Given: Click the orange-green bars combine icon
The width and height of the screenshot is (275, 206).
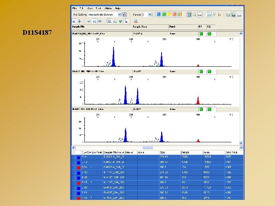Looking at the screenshot, I should tap(219, 14).
